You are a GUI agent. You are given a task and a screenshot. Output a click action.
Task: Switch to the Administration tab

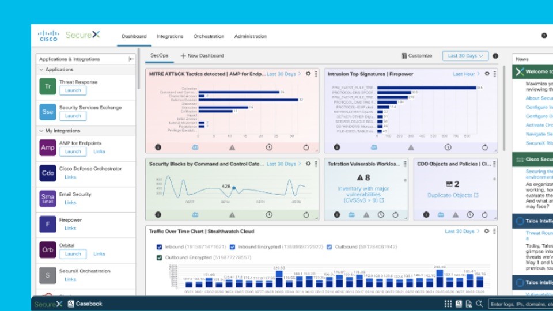click(x=251, y=36)
